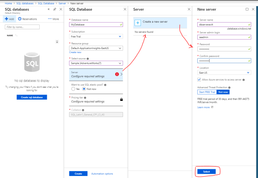The image size is (258, 178).
Task: Click the list scroll stepper arrows
Action: [x=57, y=42]
